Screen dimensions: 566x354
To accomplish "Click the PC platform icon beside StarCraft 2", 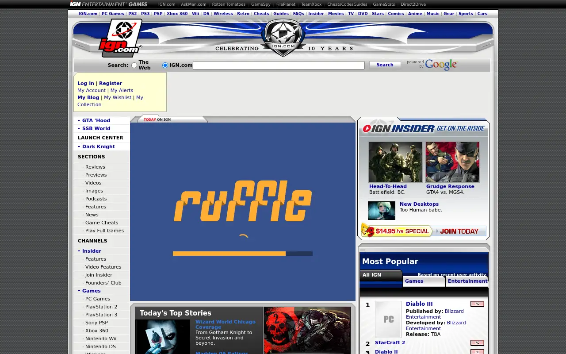I will 477,343.
